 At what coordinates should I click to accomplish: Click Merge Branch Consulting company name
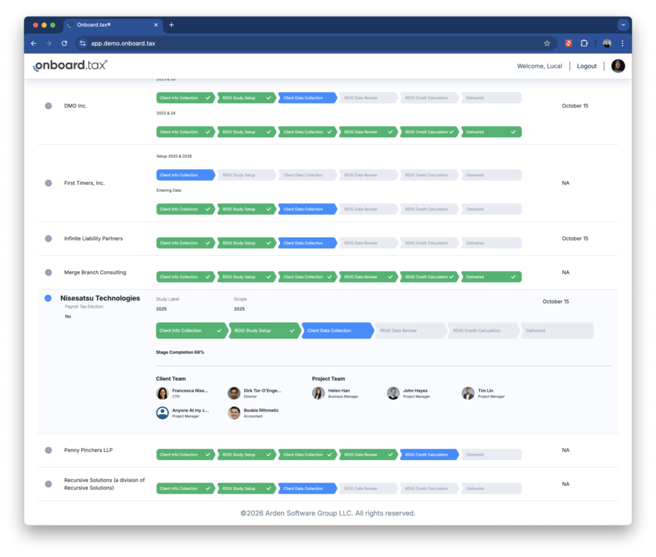tap(95, 272)
